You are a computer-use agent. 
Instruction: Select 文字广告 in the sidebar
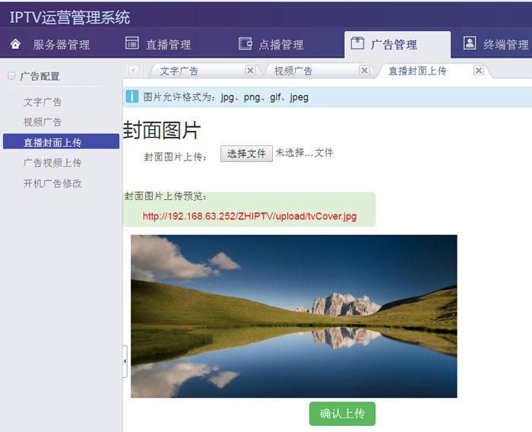[43, 102]
